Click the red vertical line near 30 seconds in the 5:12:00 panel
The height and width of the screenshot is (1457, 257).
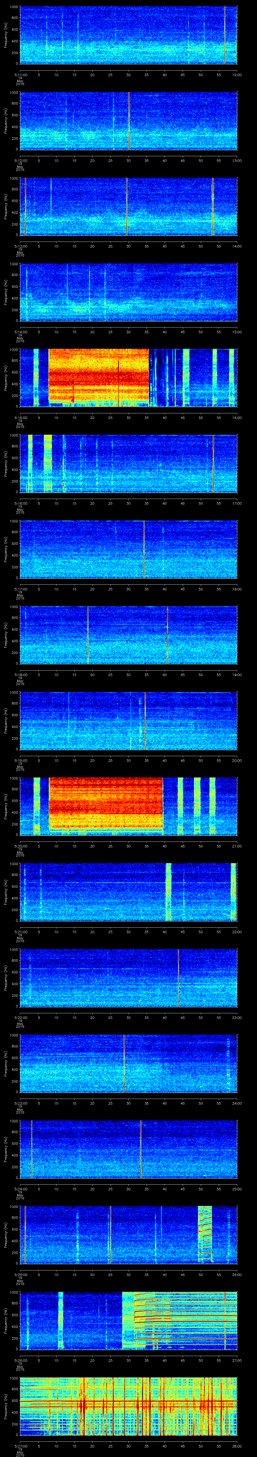[129, 121]
